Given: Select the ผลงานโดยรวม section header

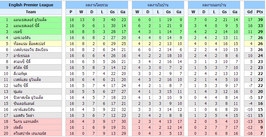Looking at the screenshot, I should click(x=96, y=5).
